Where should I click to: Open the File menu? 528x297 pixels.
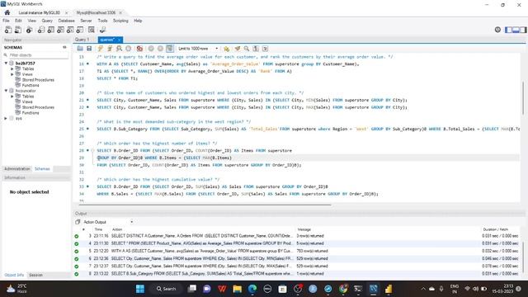click(6, 21)
